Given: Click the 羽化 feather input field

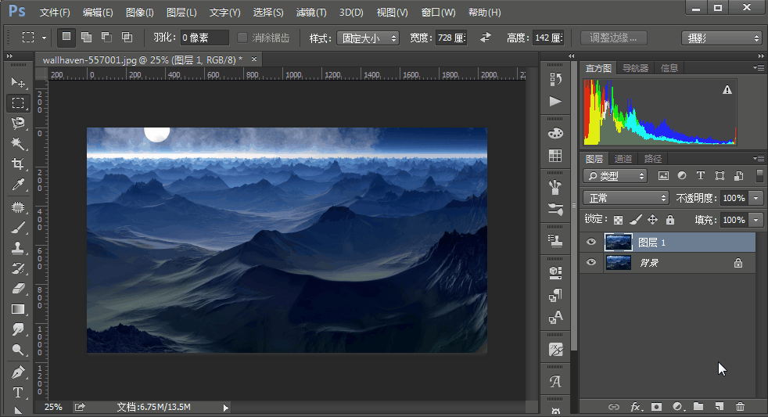Looking at the screenshot, I should click(x=204, y=38).
